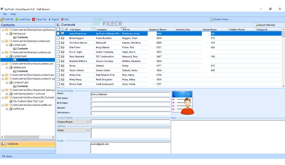The width and height of the screenshot is (285, 165).
Task: Check the Brian Higgins row checkbox
Action: point(58,38)
